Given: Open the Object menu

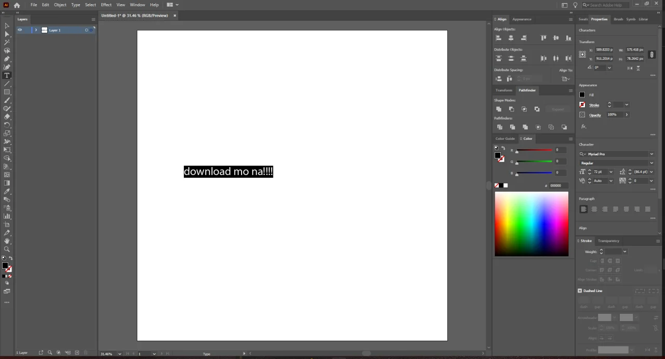Looking at the screenshot, I should tap(60, 5).
